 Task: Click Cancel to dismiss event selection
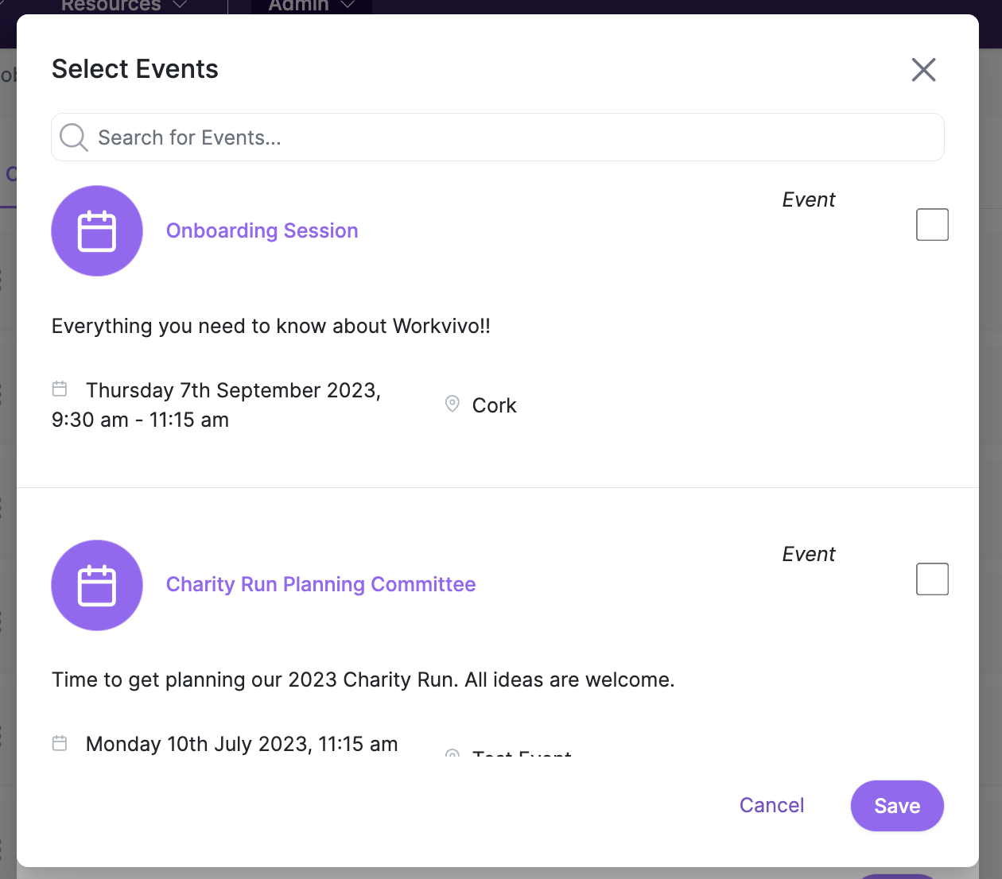[771, 805]
